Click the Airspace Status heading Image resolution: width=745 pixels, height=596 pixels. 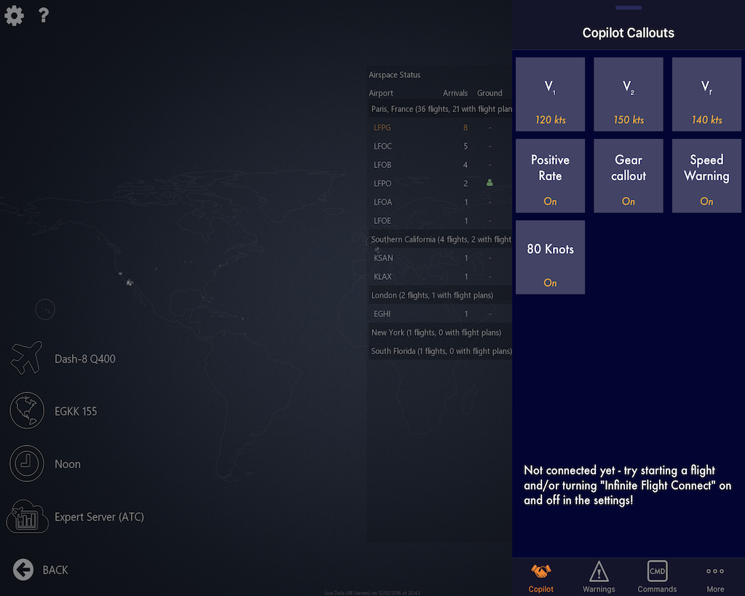tap(394, 75)
